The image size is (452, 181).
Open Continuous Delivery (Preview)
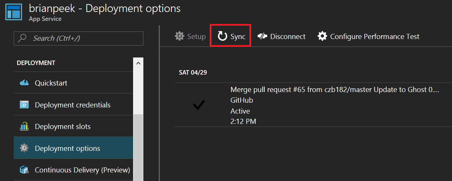tap(73, 170)
